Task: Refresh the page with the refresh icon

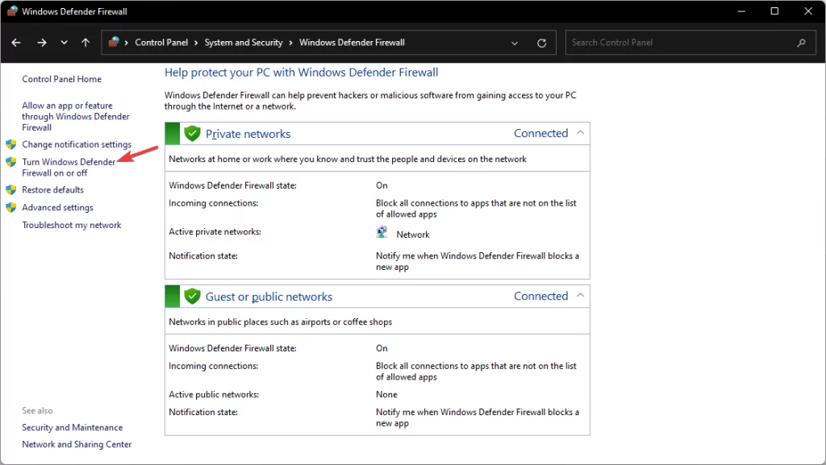Action: [x=541, y=42]
